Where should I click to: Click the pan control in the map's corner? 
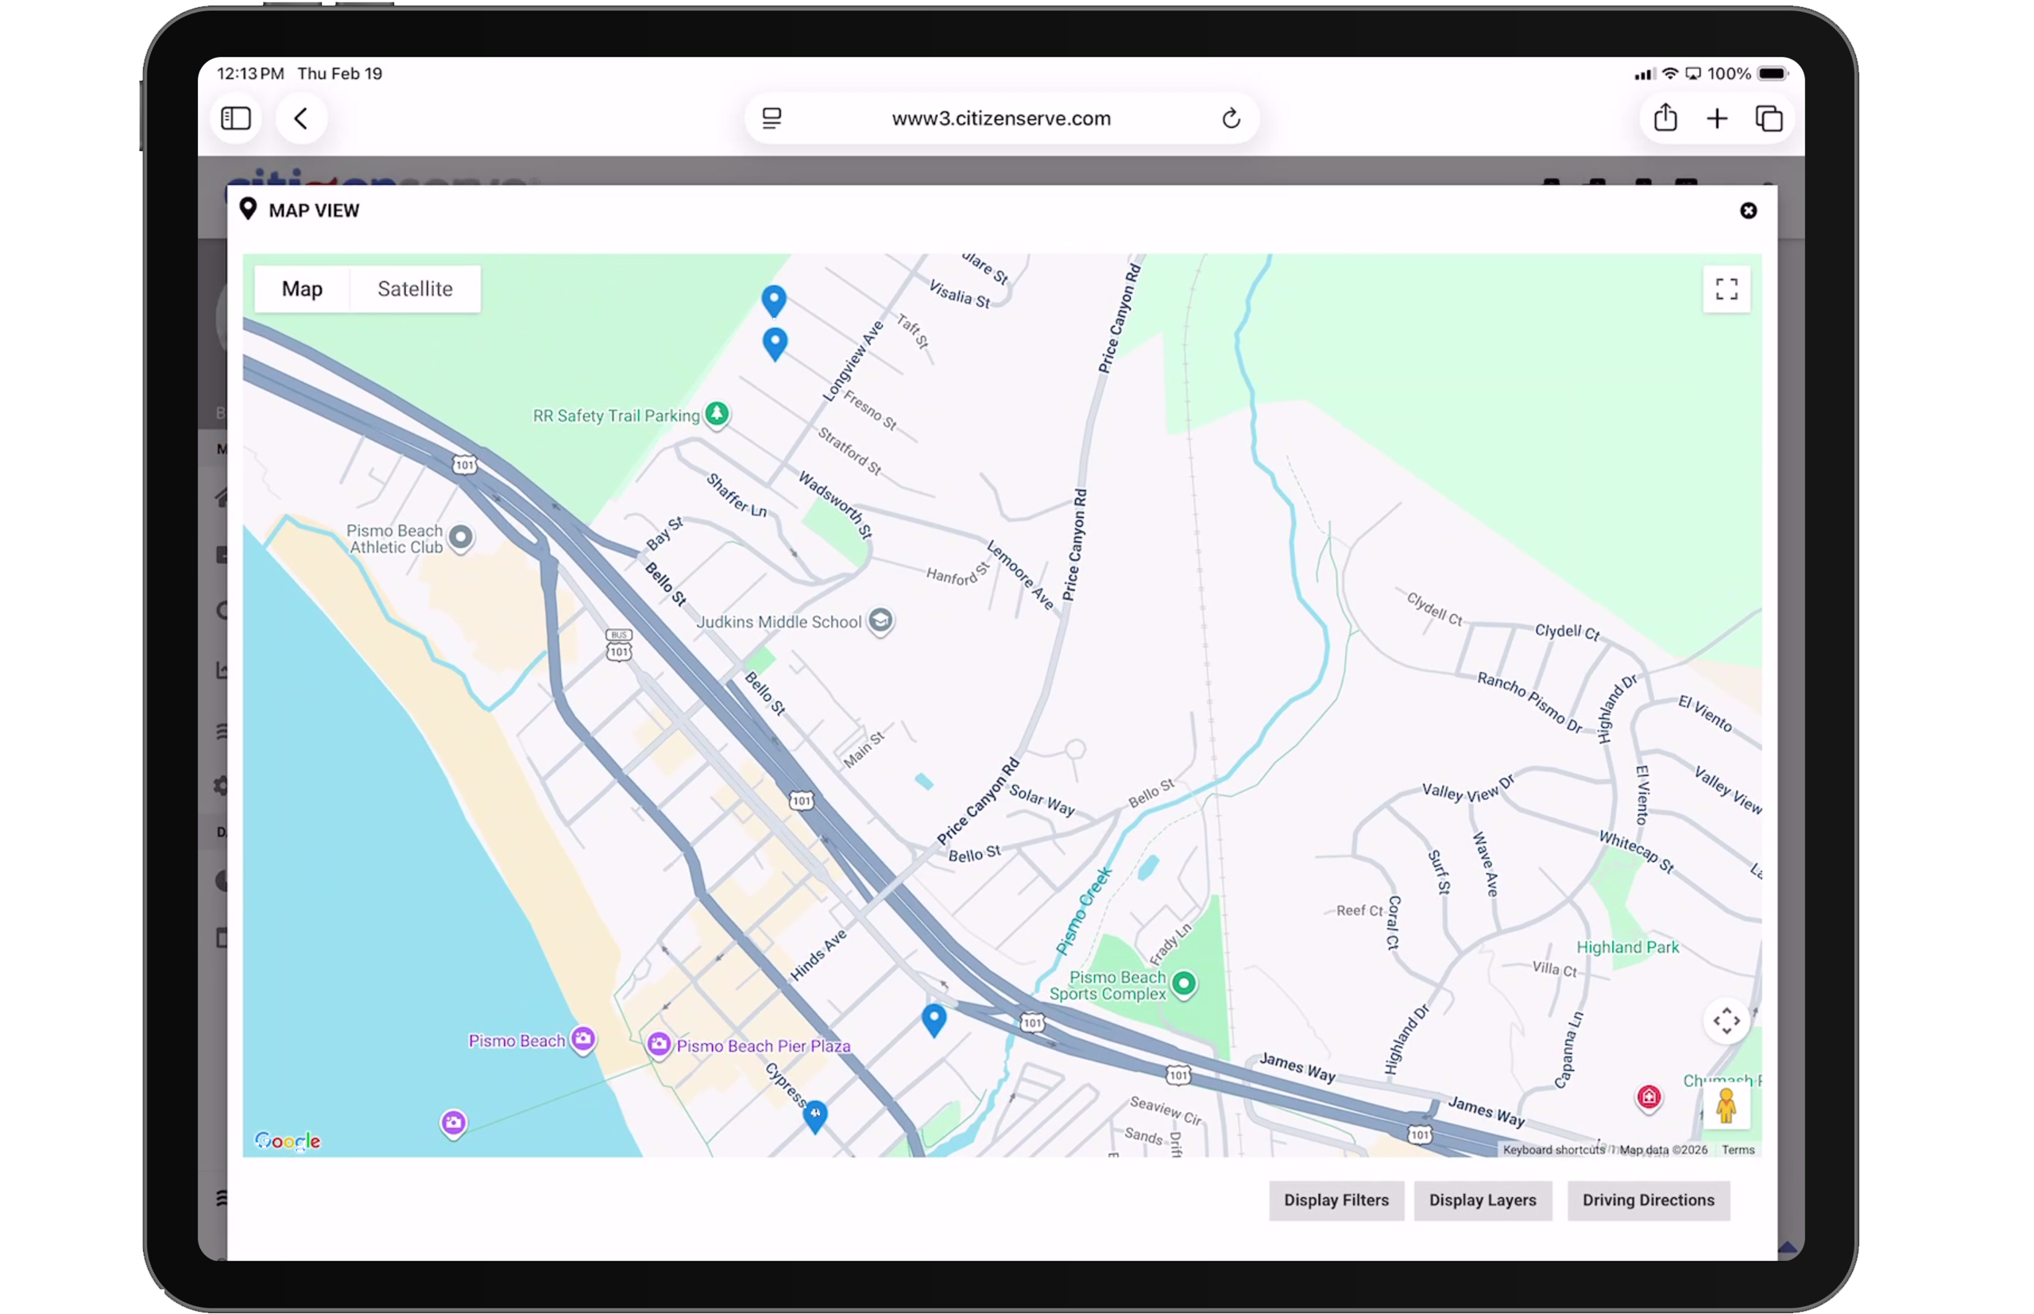[x=1726, y=1021]
